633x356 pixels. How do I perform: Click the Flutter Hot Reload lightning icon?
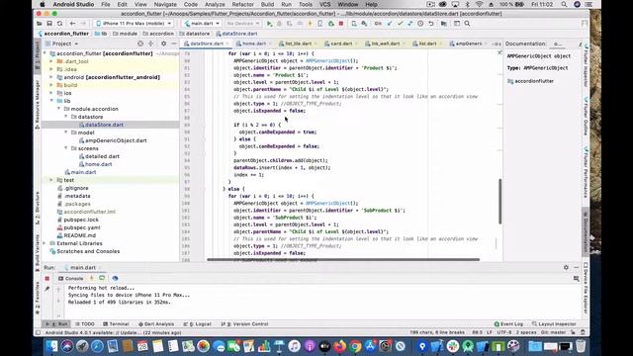(x=310, y=24)
